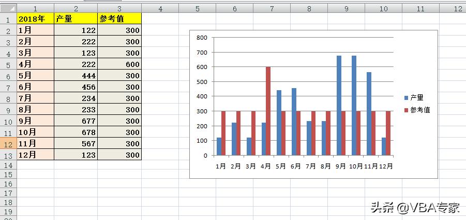466x220 pixels.
Task: Select the 参考值 cell with value 600
Action: tap(119, 64)
